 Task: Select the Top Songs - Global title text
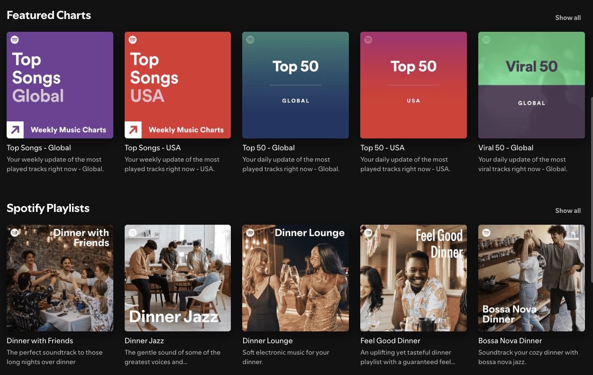[39, 147]
